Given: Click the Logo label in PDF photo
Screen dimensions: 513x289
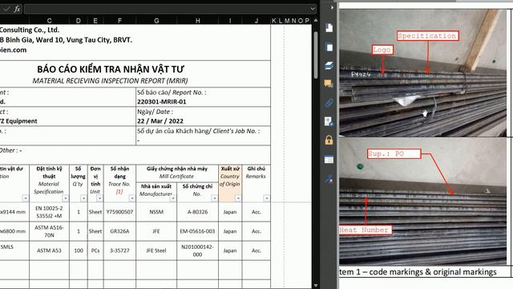Looking at the screenshot, I should tap(382, 50).
